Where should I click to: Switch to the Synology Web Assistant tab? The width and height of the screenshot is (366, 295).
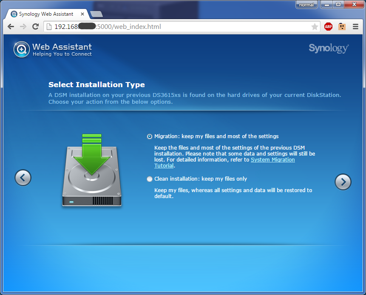click(x=46, y=14)
